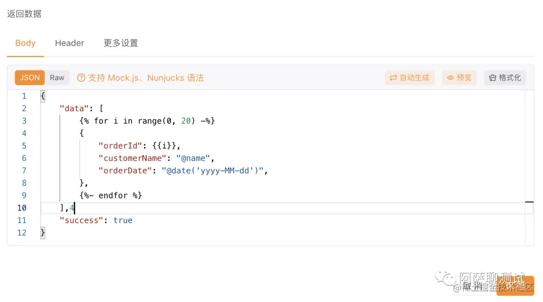Click the 预览 eye icon
This screenshot has height=302, width=543.
(x=450, y=78)
